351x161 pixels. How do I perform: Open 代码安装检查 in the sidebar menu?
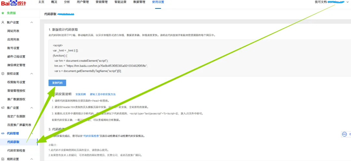tap(16, 151)
